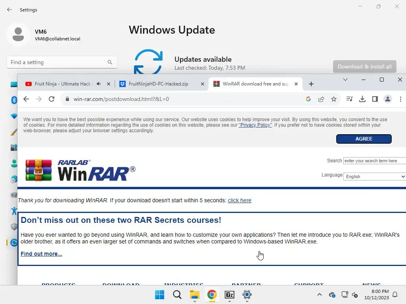406x304 pixels.
Task: Click the Find a setting search box
Action: [61, 62]
